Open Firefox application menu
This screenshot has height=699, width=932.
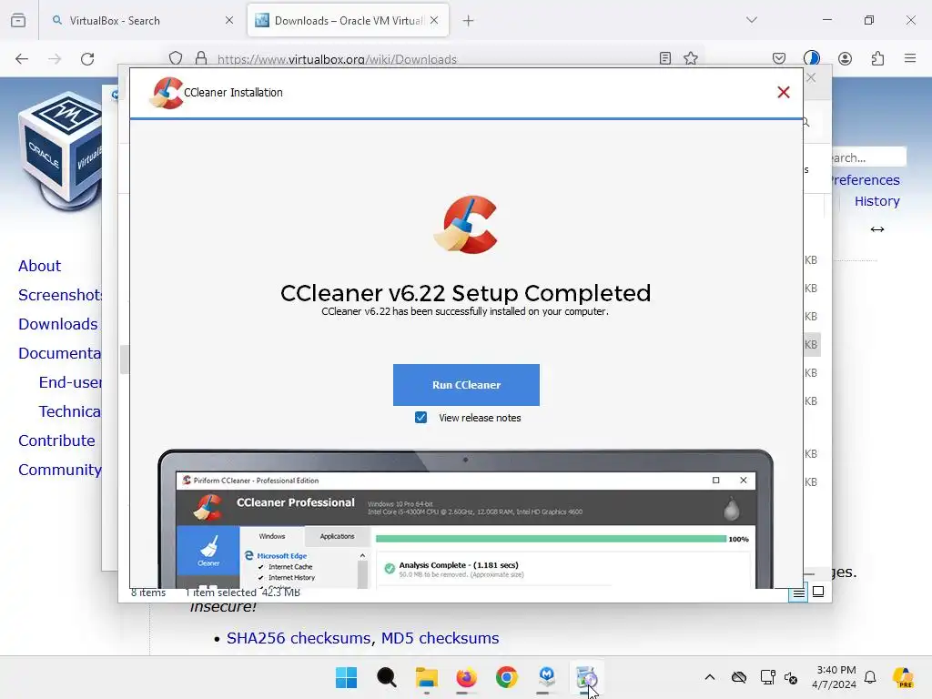coord(910,58)
